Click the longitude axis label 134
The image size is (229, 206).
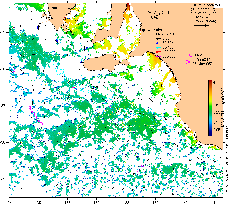tap(9, 203)
